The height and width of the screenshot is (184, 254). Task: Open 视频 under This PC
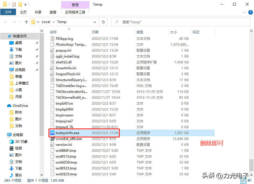[18, 148]
